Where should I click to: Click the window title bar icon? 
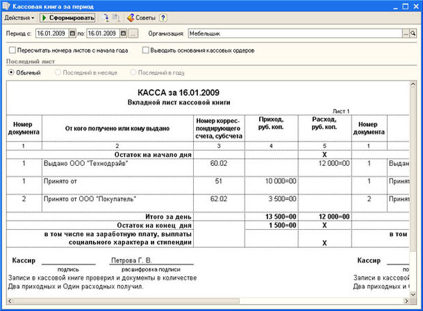pos(8,5)
